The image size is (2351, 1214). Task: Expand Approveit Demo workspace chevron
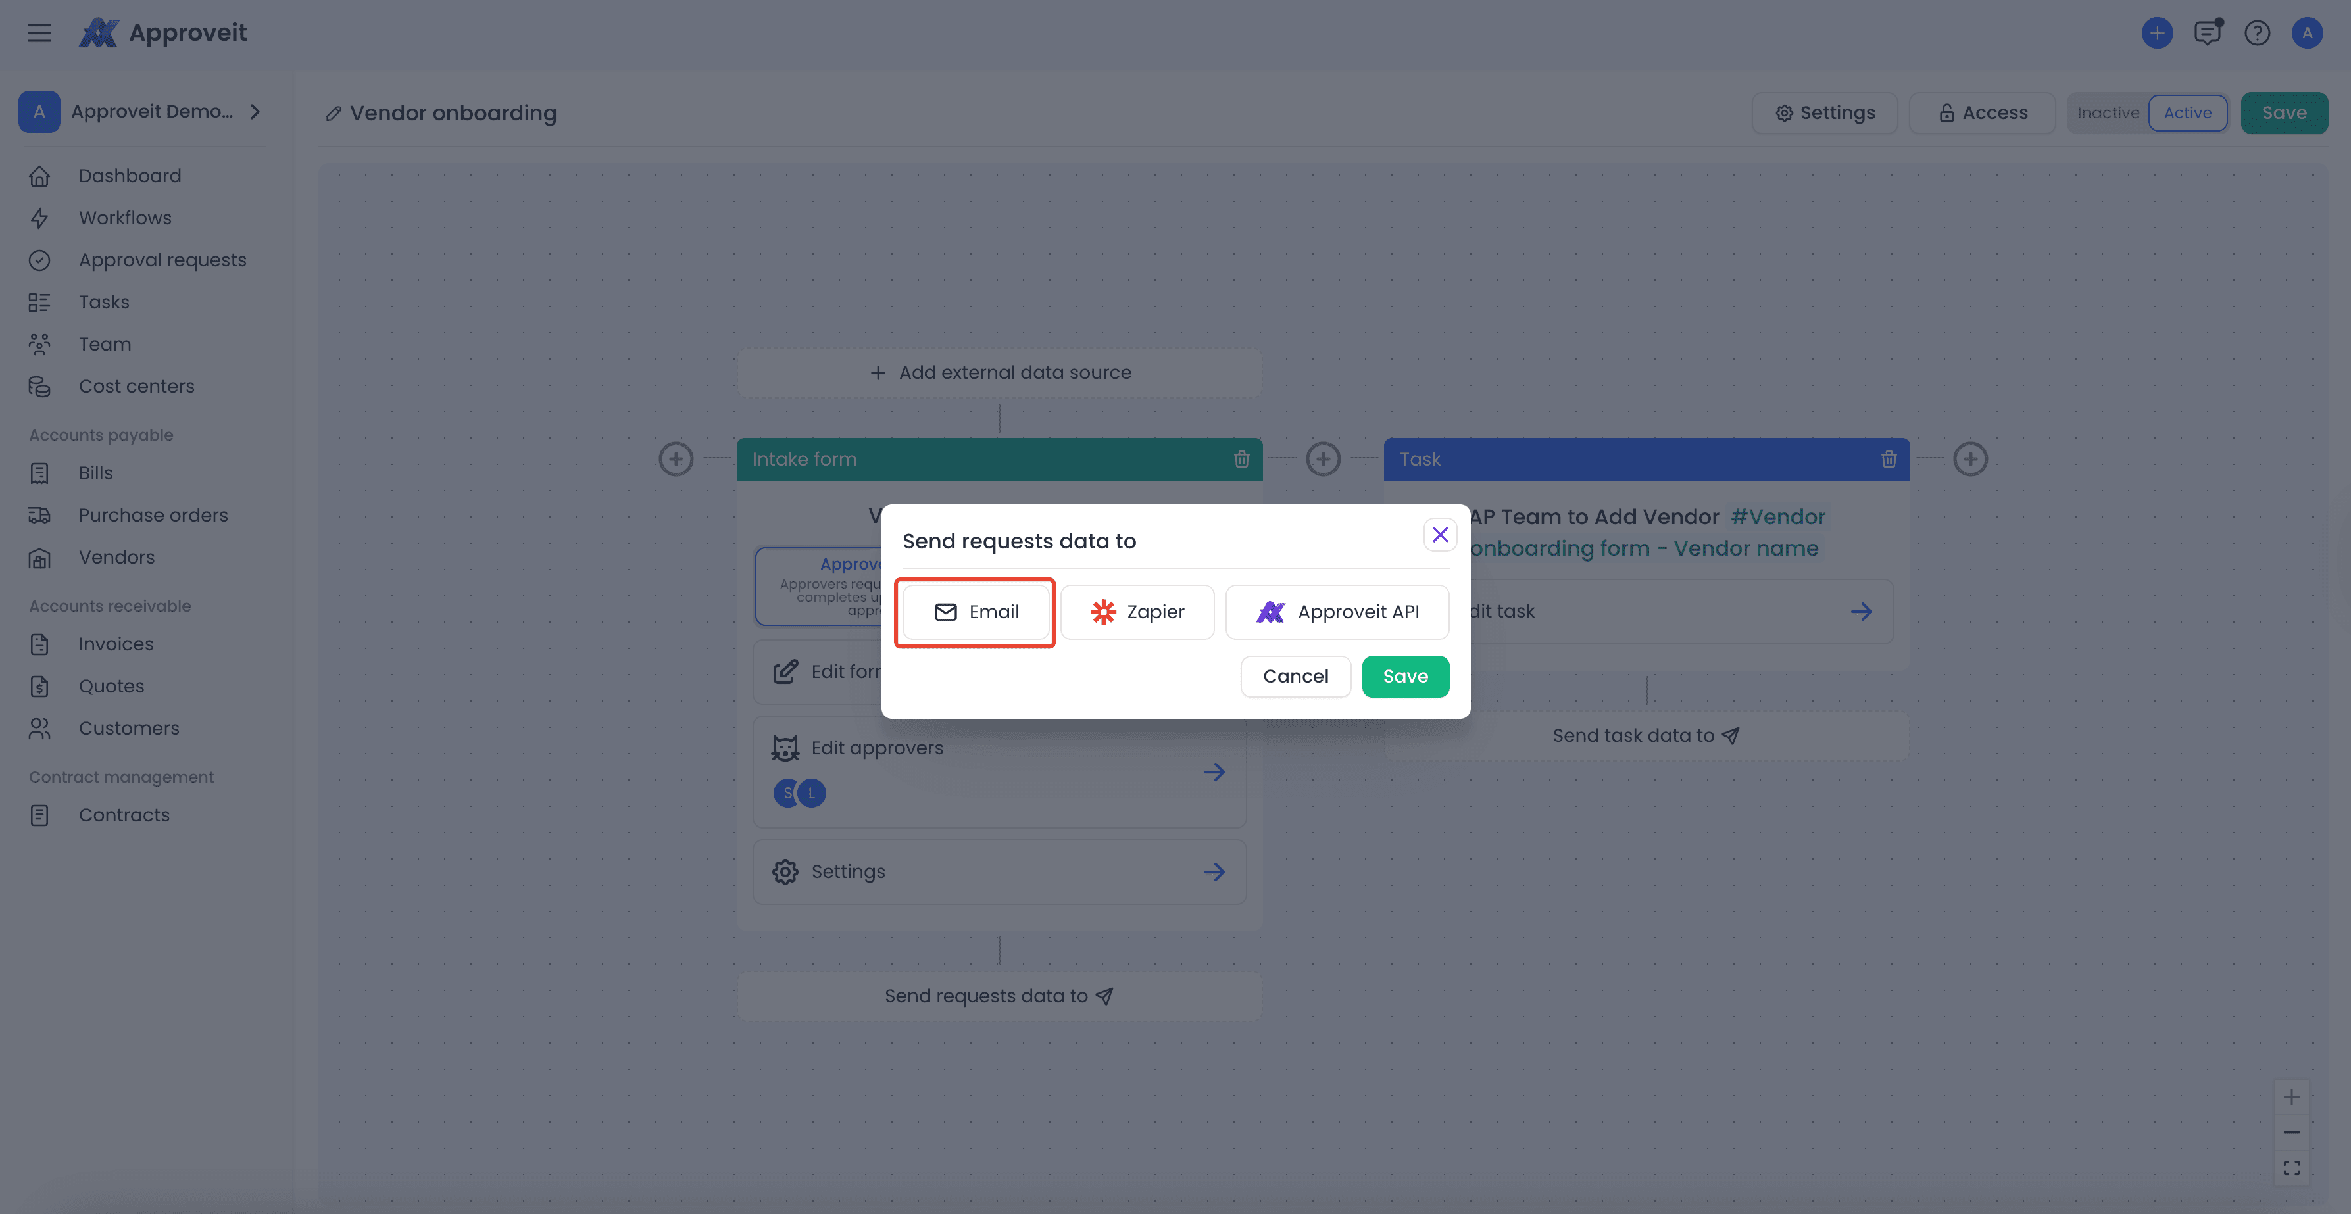coord(255,111)
